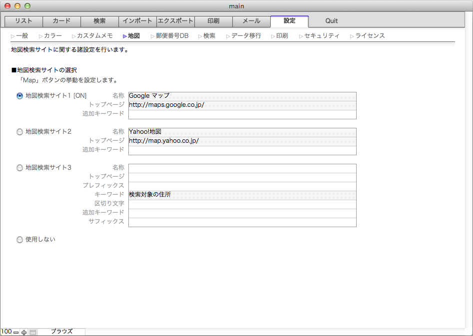This screenshot has width=473, height=336.
Task: Choose 地図検索サイト3 radio option
Action: [x=20, y=168]
